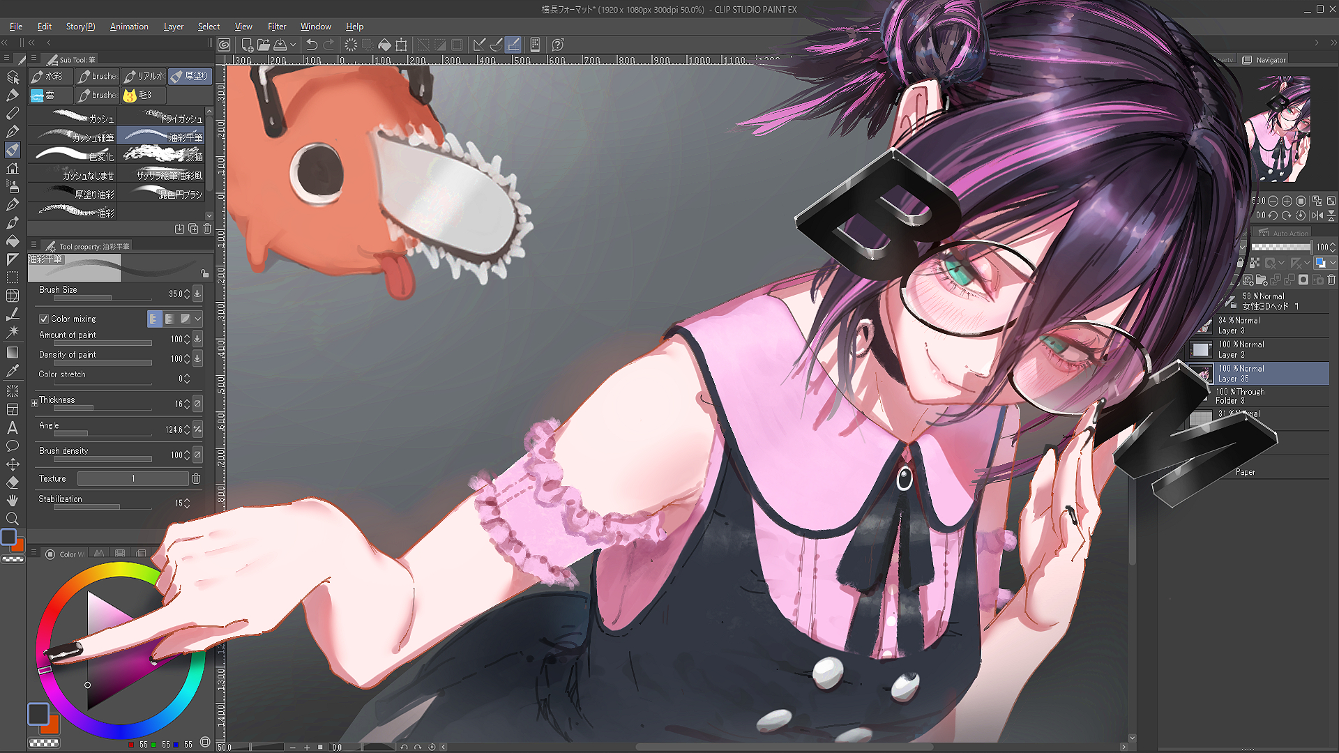Delete the selected sub tool using the trash icon
Screen dimensions: 1339x753
click(x=207, y=229)
